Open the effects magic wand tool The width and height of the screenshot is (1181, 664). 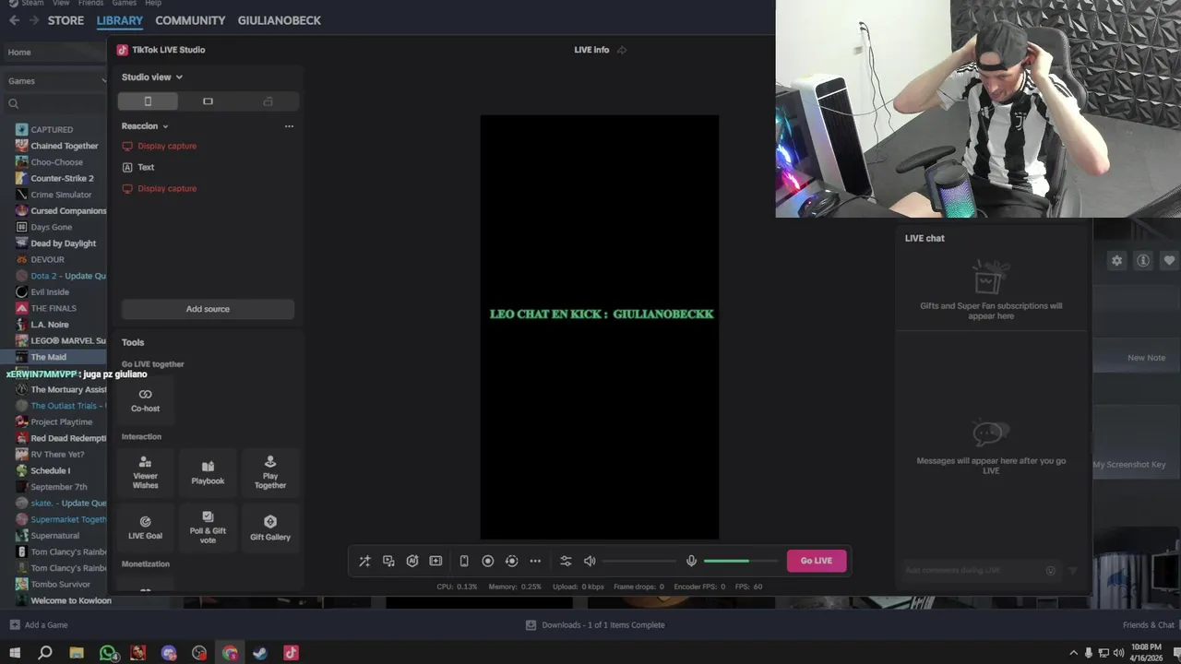[x=364, y=561]
